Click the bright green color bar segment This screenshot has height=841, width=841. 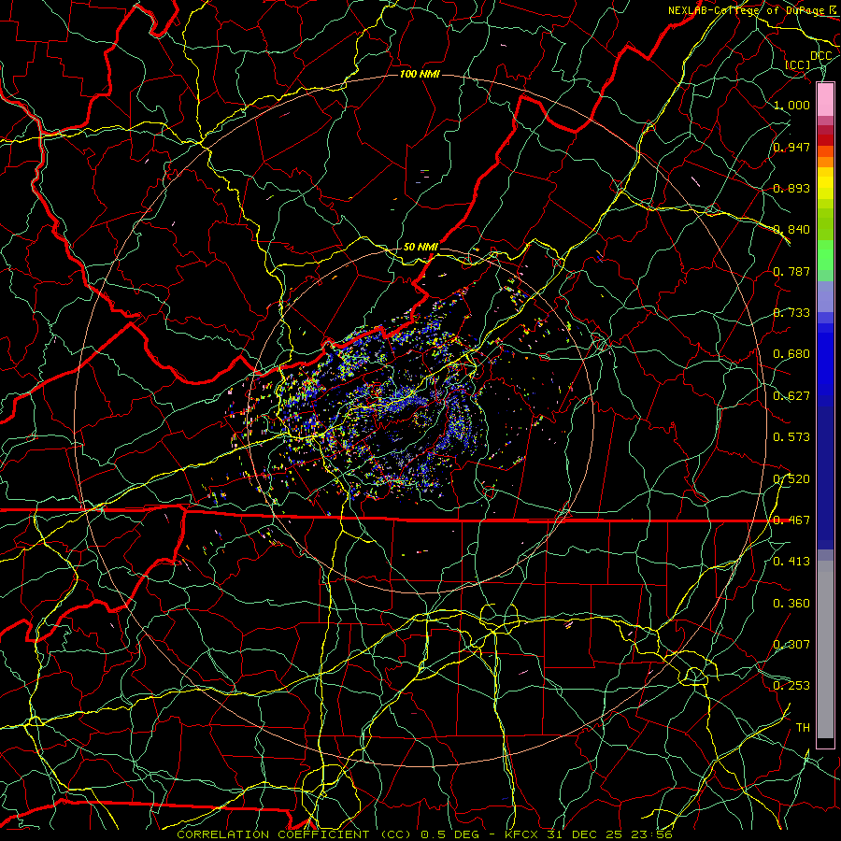825,255
